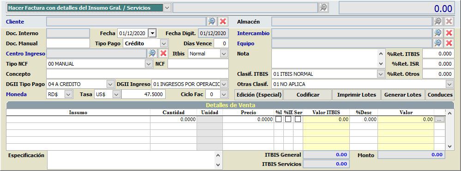Image resolution: width=461 pixels, height=171 pixels.
Task: Click the Codificar button
Action: click(308, 95)
